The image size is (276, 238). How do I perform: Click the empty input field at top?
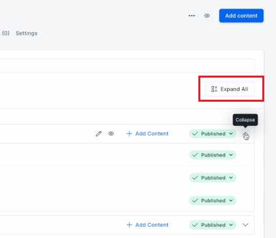coord(127,66)
